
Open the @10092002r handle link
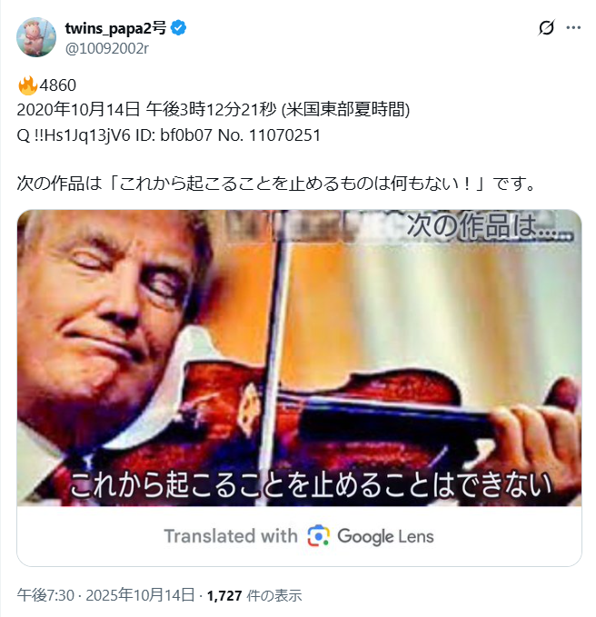point(106,48)
